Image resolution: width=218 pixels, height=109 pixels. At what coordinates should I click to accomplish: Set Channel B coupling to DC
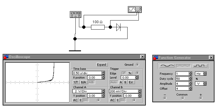(x=123, y=100)
